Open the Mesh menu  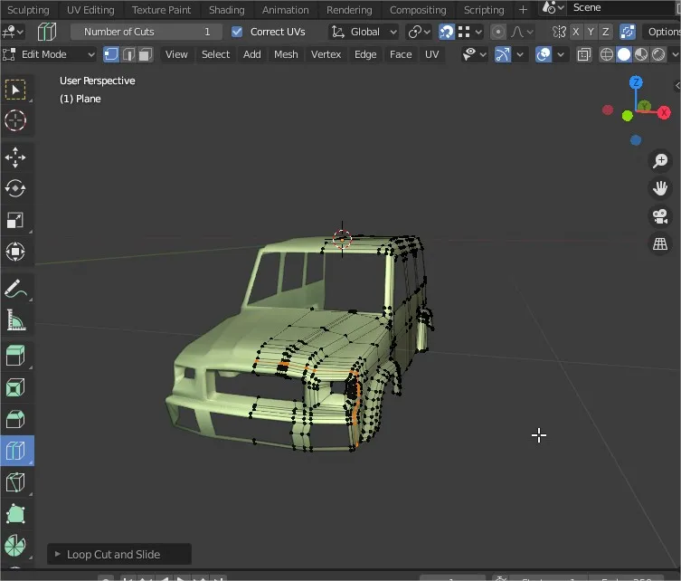286,55
